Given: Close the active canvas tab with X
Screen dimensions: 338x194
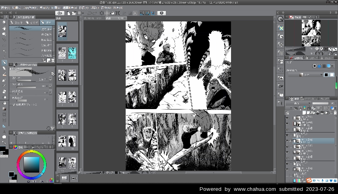Looking at the screenshot, I should click(125, 18).
